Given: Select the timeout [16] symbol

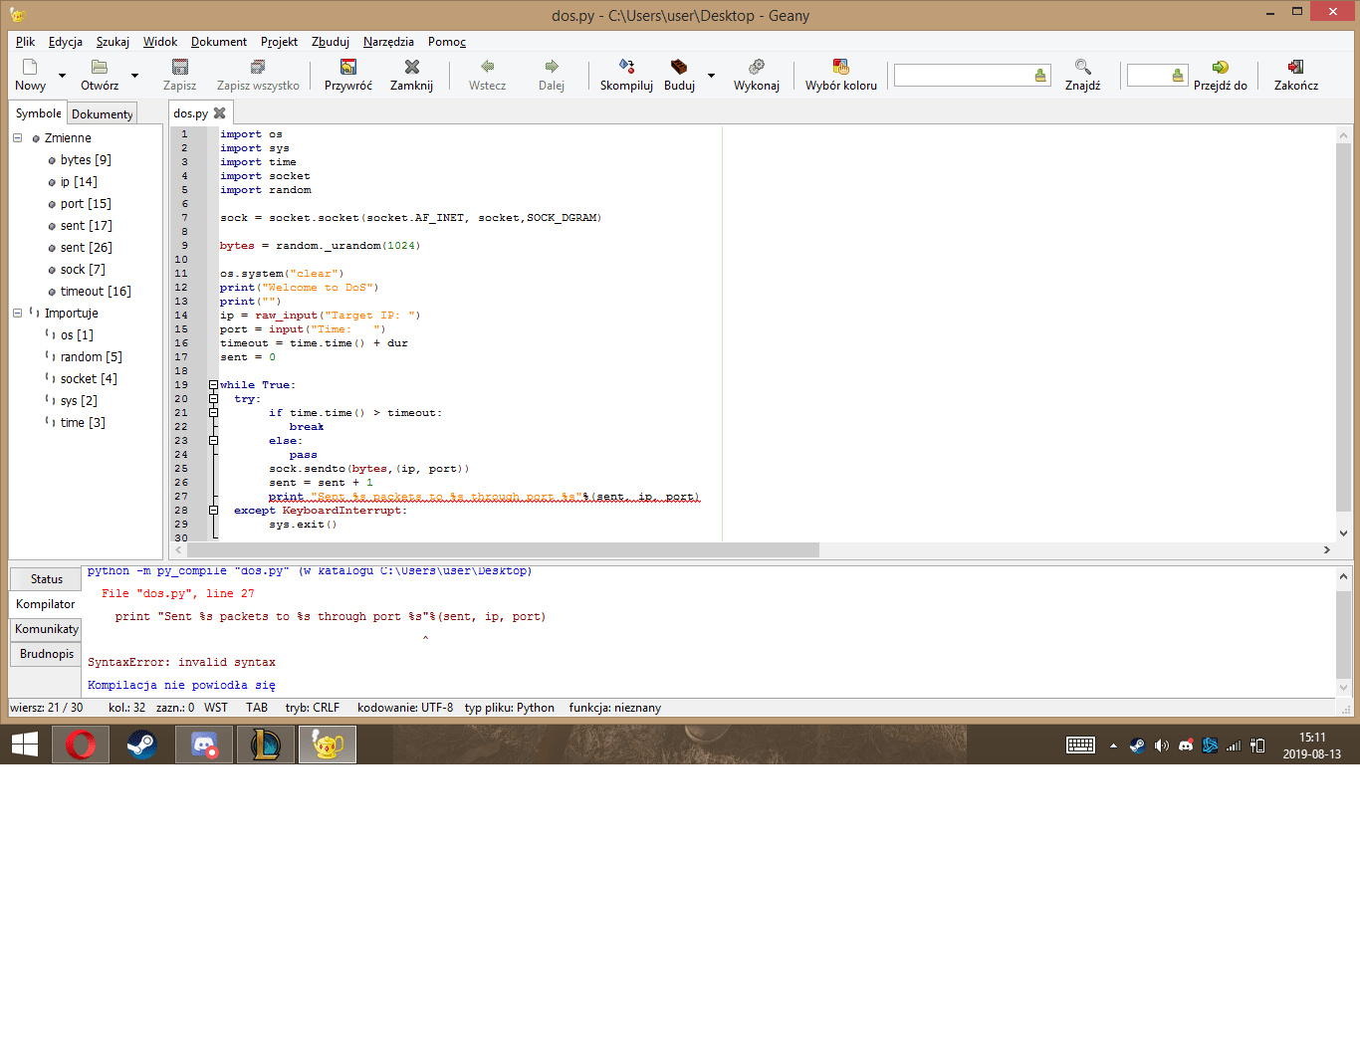Looking at the screenshot, I should pyautogui.click(x=96, y=292).
